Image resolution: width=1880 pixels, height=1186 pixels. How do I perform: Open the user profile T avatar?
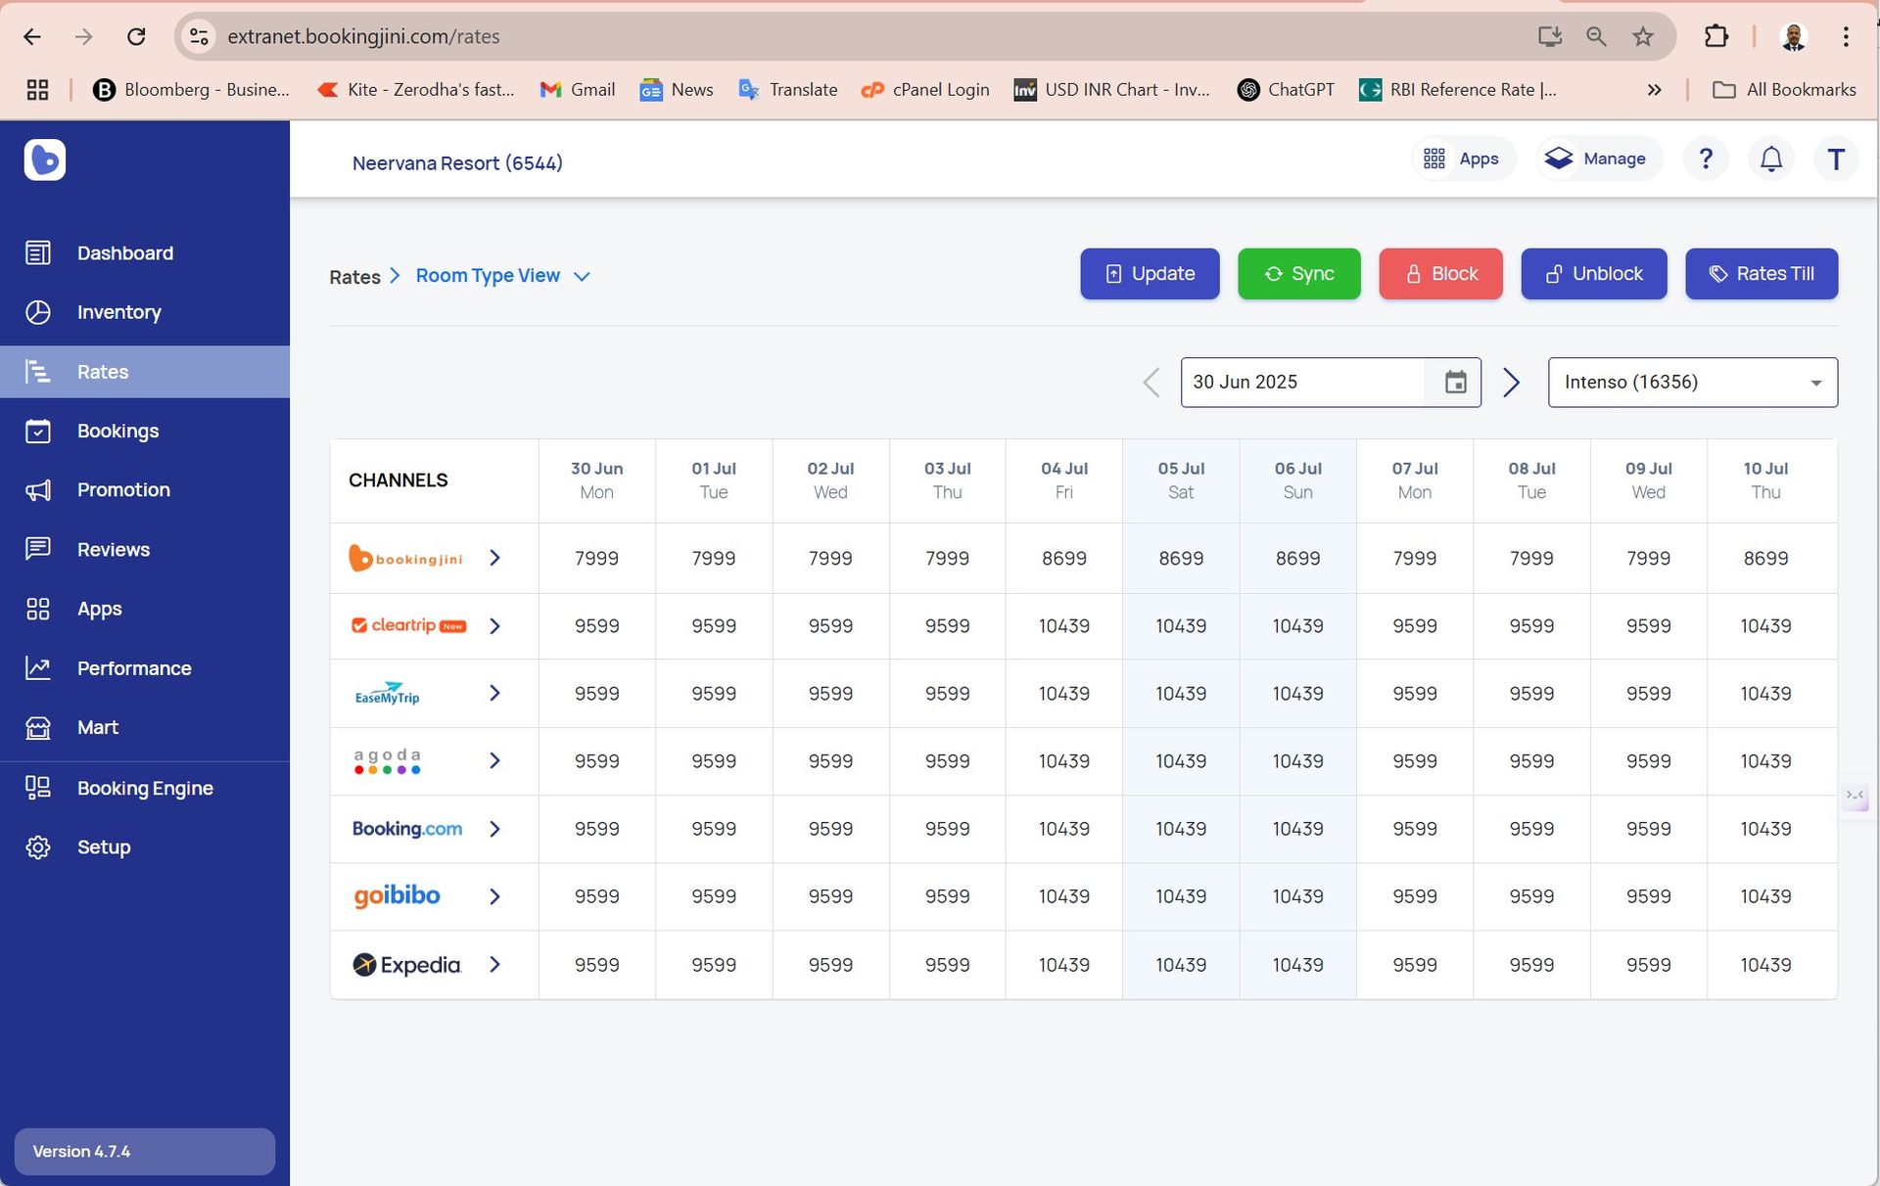tap(1835, 159)
